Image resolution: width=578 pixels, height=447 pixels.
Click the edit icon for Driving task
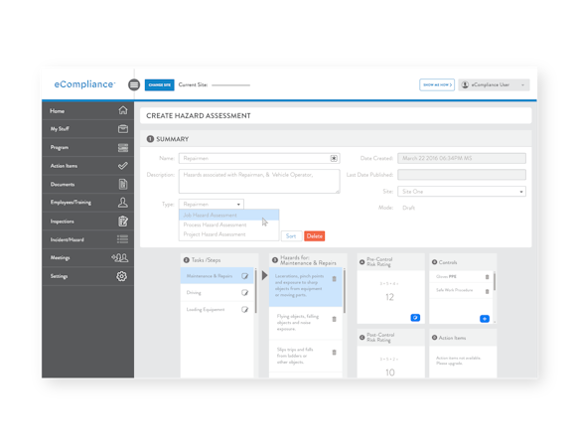244,292
